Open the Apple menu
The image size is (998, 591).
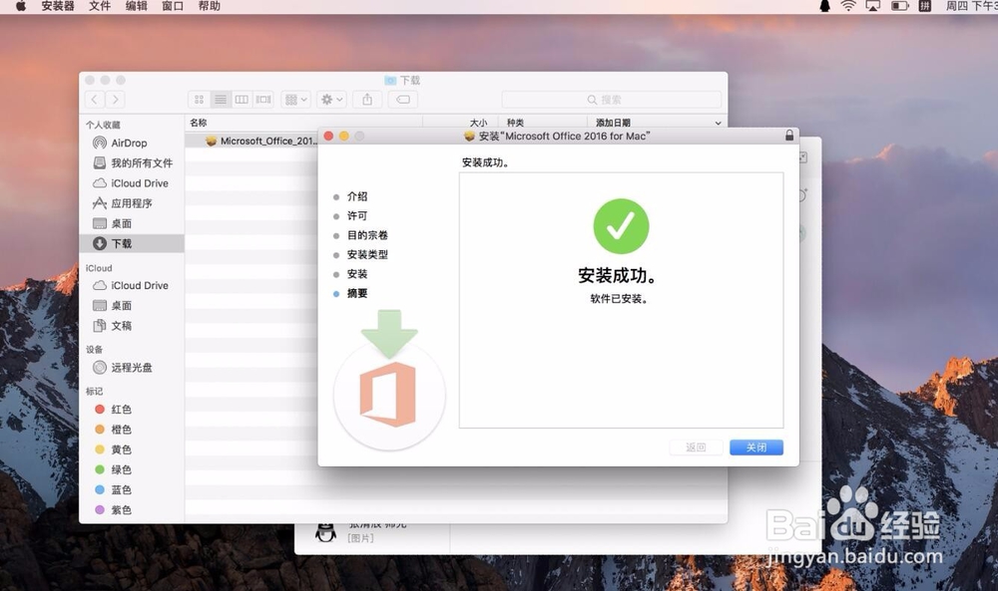pos(20,6)
